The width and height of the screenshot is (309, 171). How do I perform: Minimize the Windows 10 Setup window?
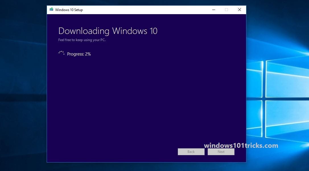point(214,10)
